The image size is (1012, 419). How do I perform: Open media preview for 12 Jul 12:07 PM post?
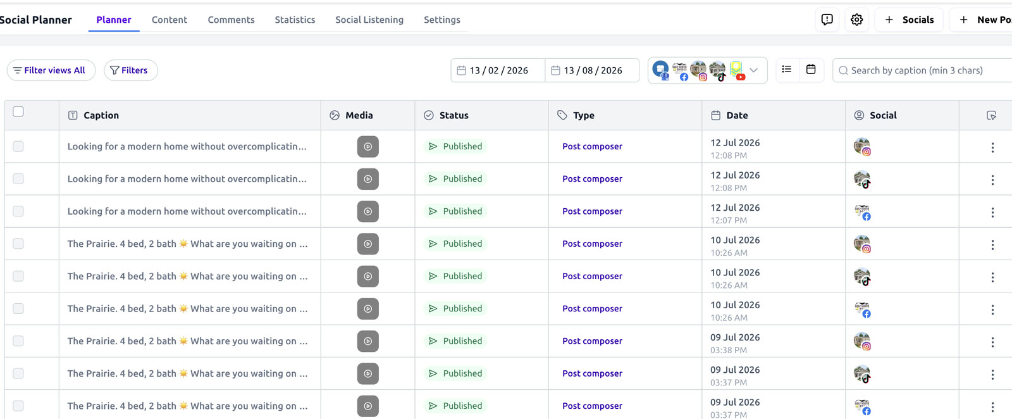pos(367,211)
